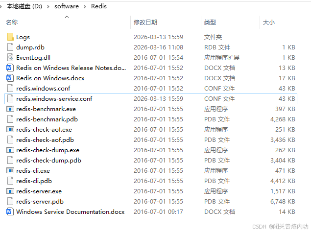311x232 pixels.
Task: Select the Redis on Windows.docx file name
Action: 50,78
